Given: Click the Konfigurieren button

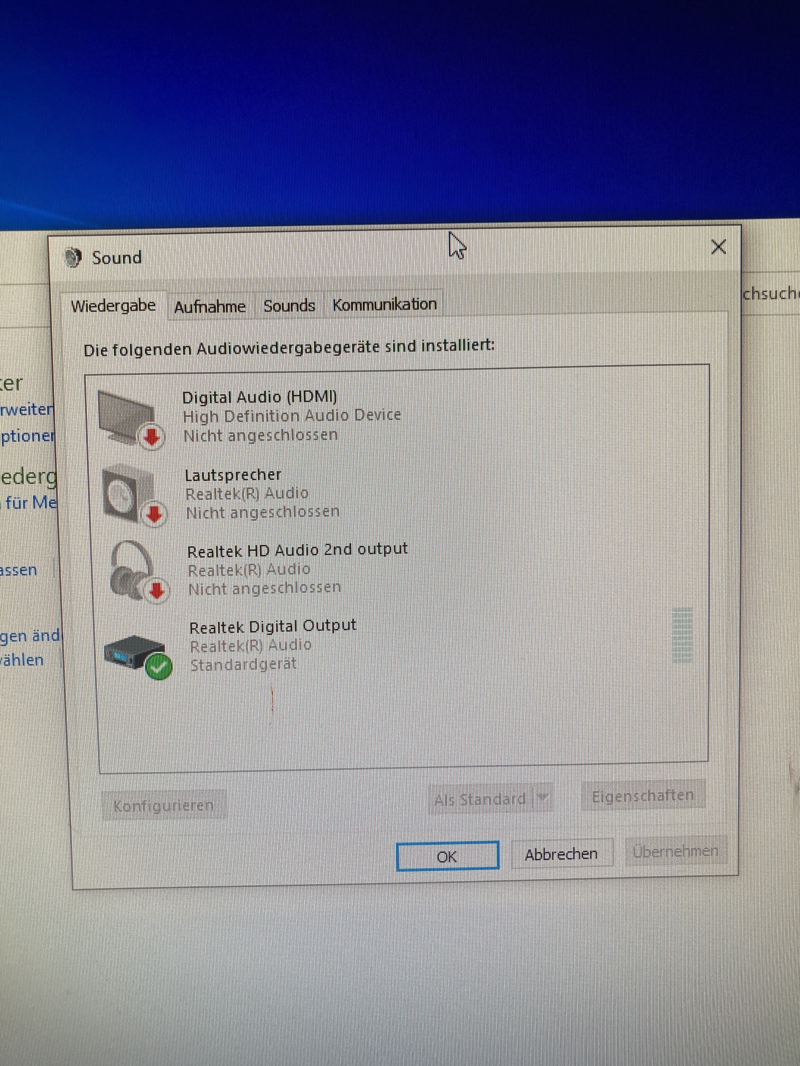Looking at the screenshot, I should 163,805.
